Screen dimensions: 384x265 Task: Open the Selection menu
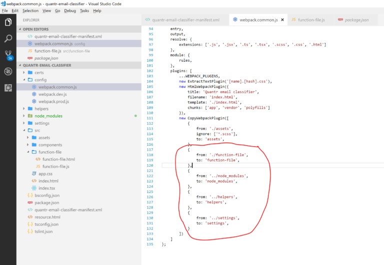coord(30,11)
